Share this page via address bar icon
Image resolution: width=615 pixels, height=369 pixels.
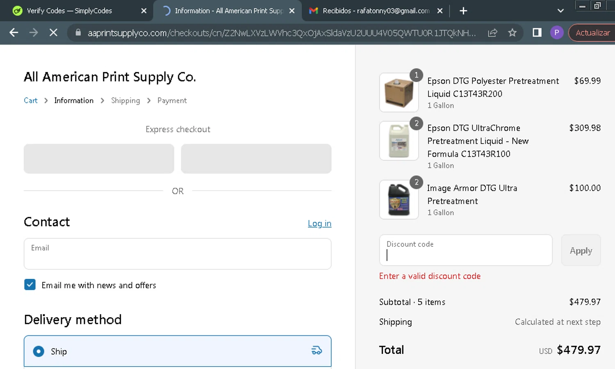coord(492,33)
